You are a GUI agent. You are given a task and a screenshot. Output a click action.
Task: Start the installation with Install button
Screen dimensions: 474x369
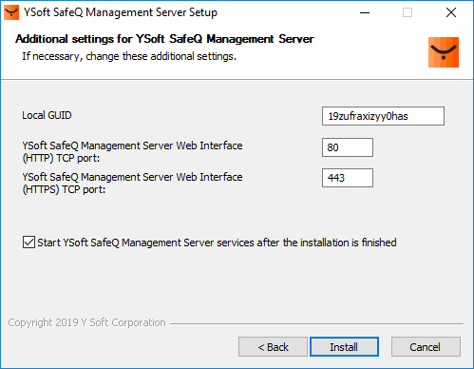(x=344, y=347)
